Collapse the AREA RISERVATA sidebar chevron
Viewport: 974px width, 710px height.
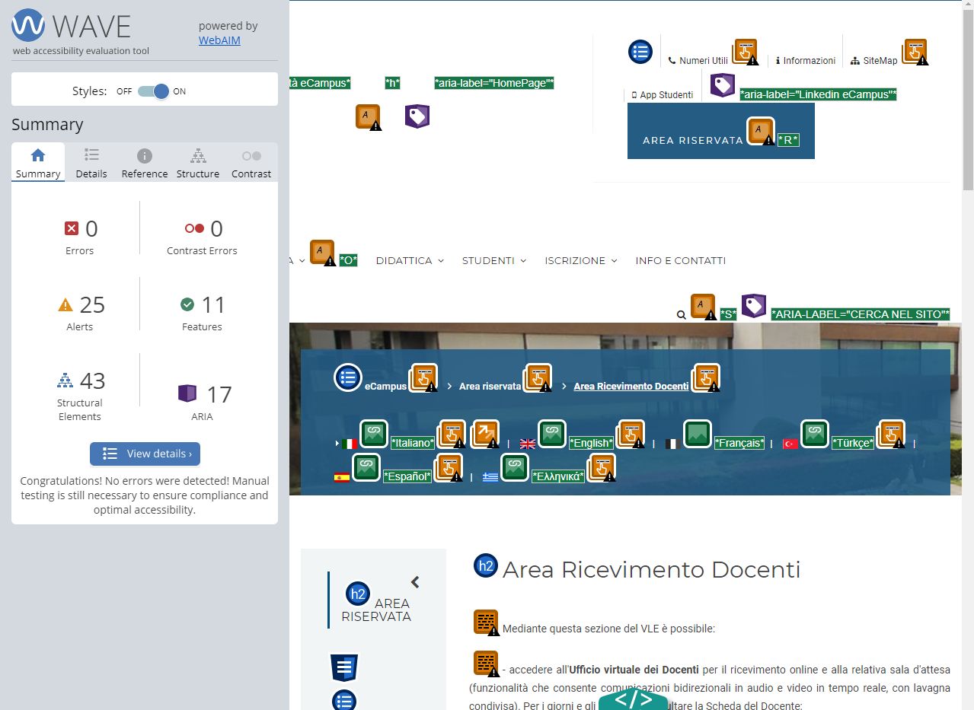(415, 582)
